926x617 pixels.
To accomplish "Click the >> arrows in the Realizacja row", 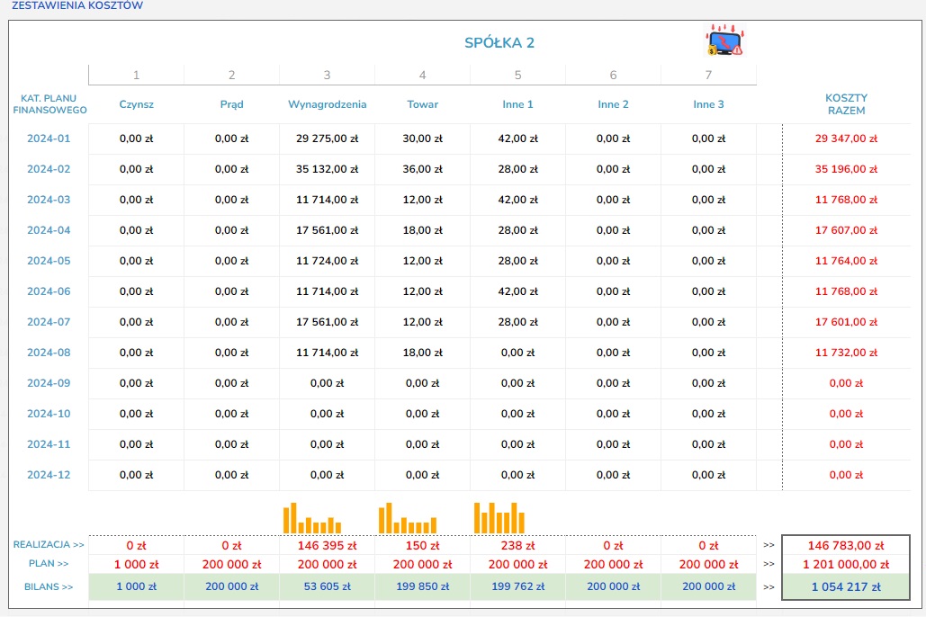I will pos(769,545).
